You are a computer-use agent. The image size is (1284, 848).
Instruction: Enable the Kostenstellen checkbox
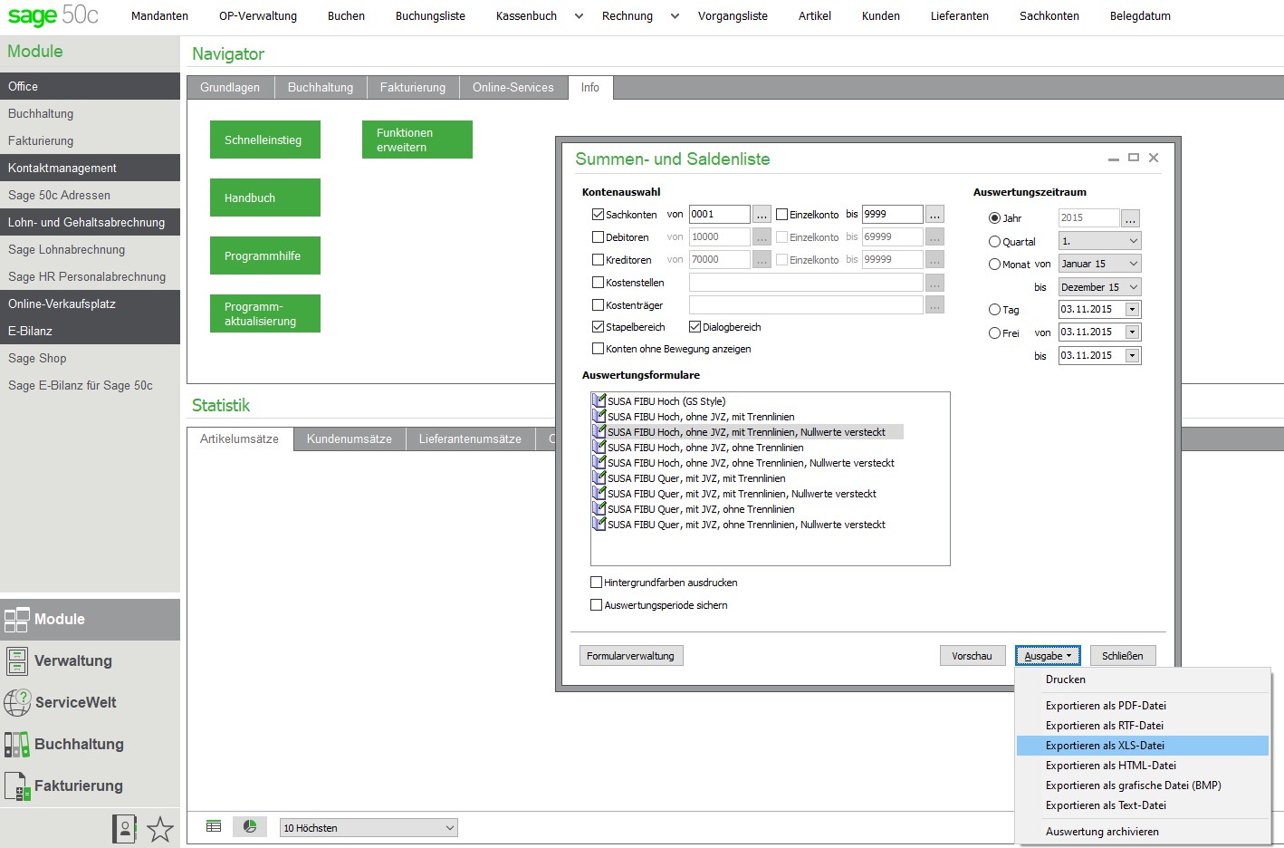tap(598, 283)
